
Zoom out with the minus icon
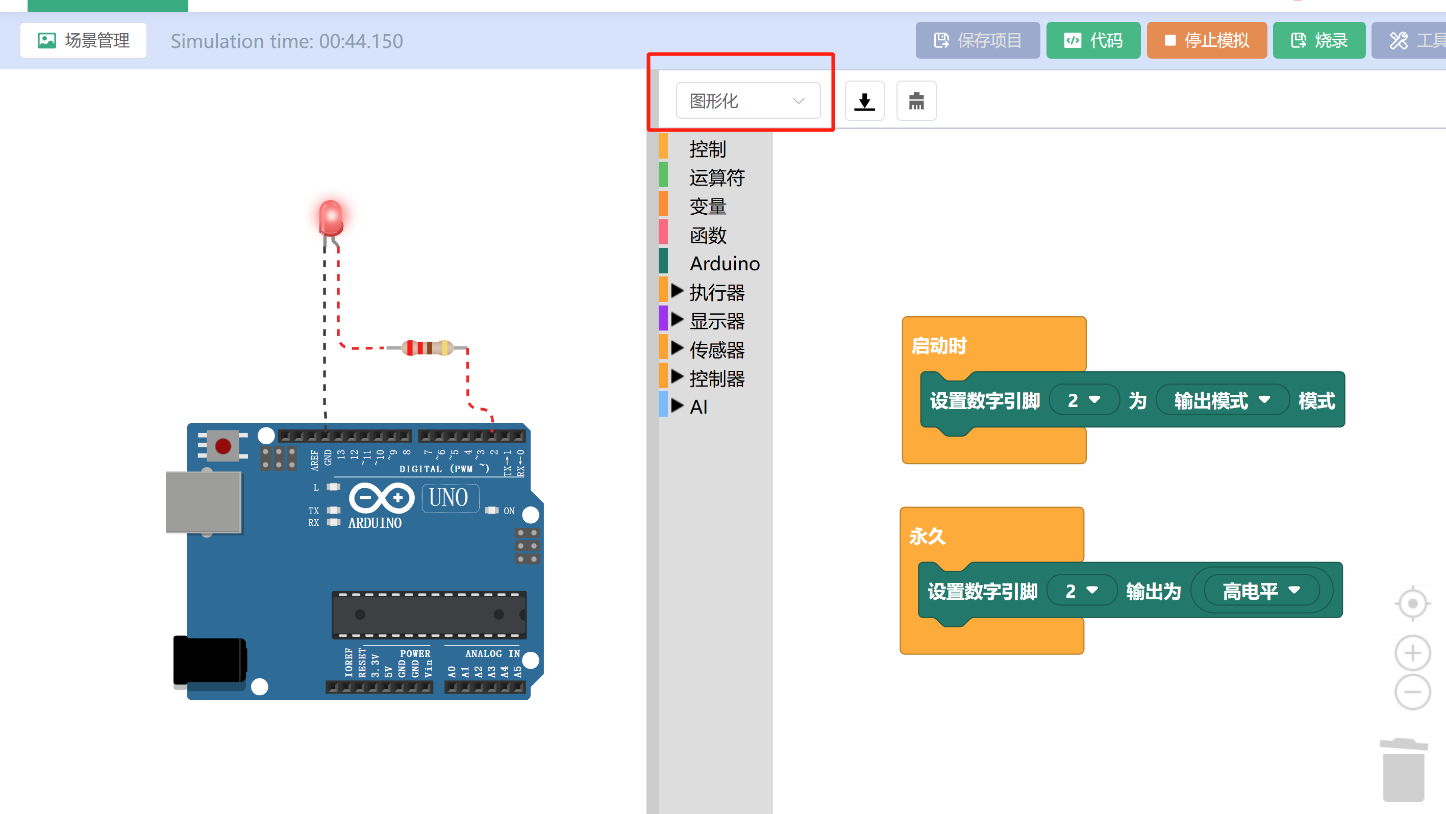1412,692
